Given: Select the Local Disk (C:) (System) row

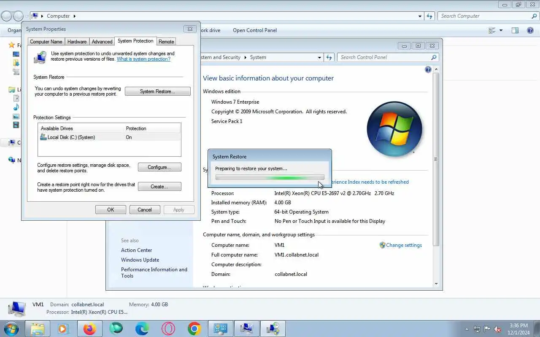Looking at the screenshot, I should pos(109,137).
